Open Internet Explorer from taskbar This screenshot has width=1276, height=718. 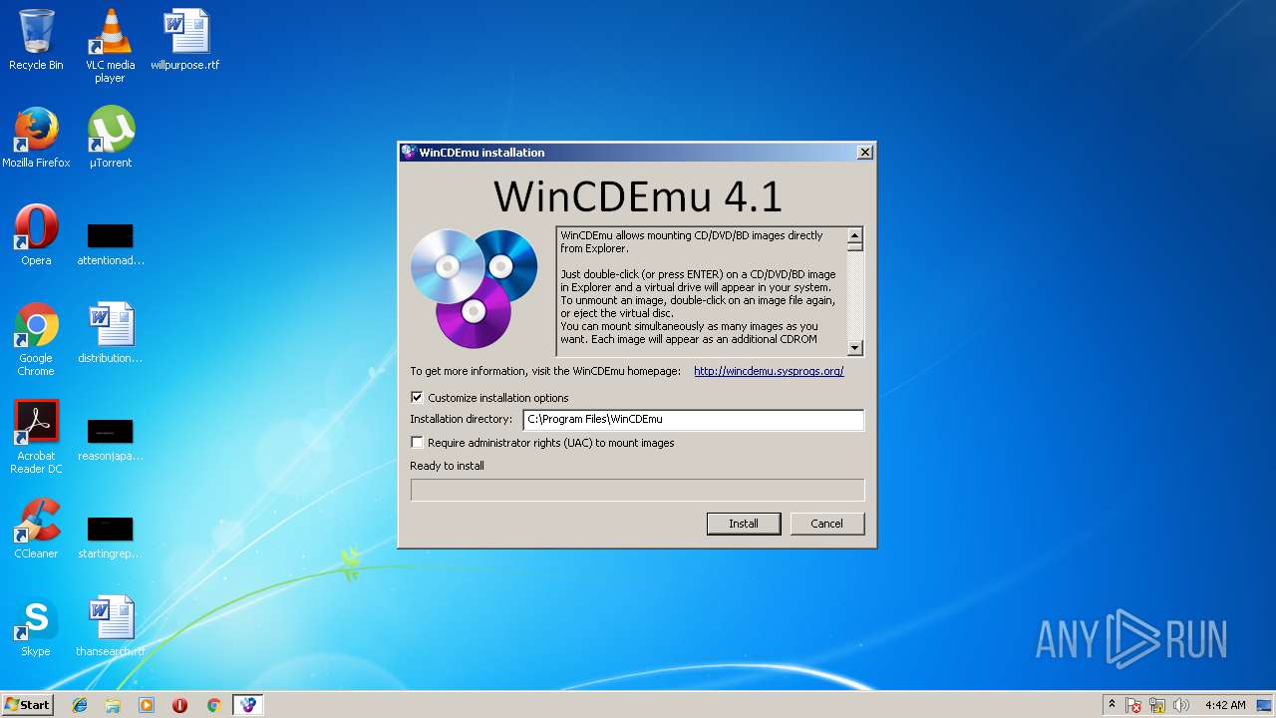80,705
